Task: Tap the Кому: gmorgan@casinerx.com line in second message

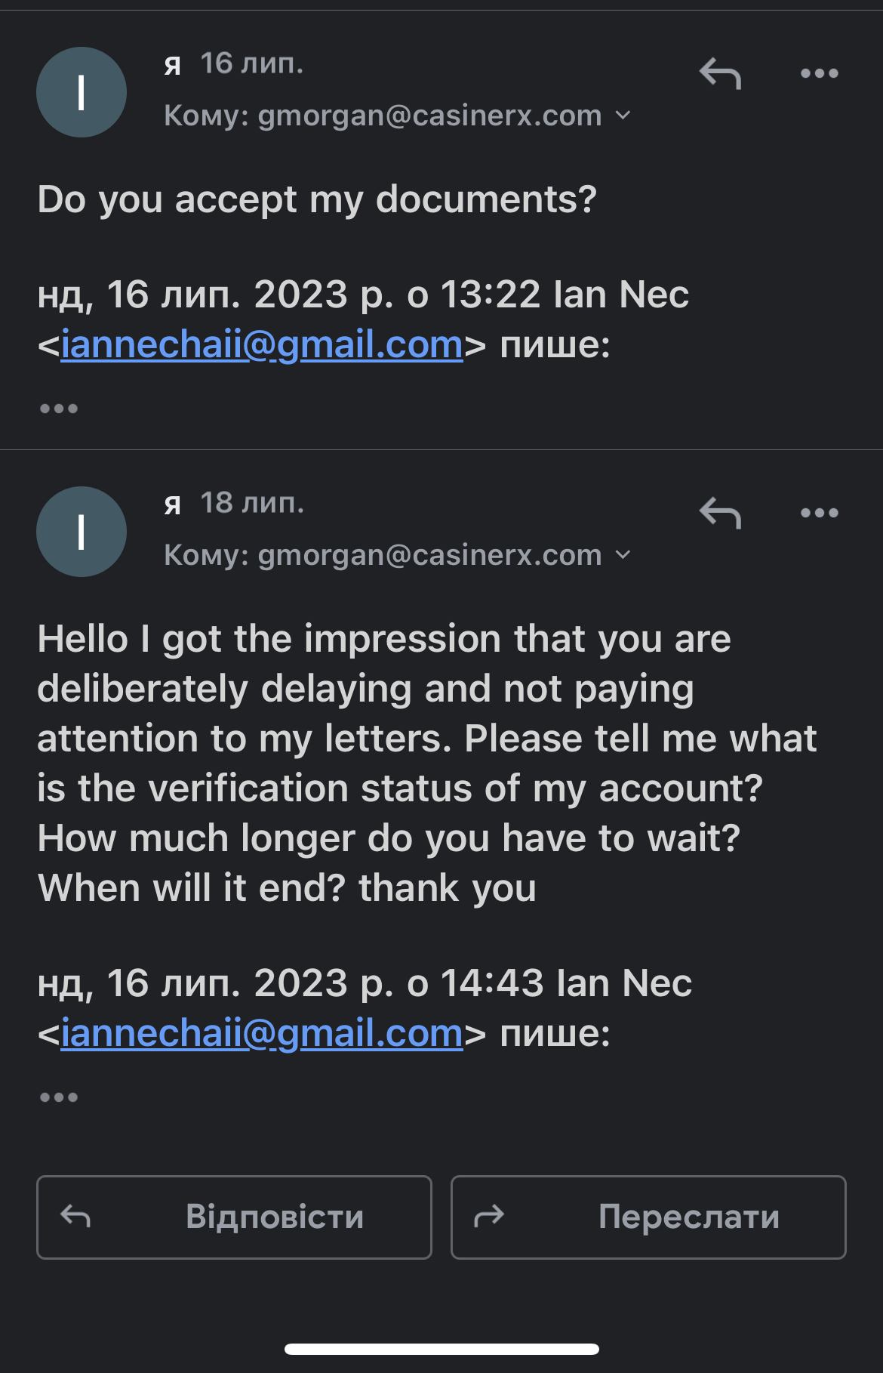Action: pyautogui.click(x=382, y=555)
